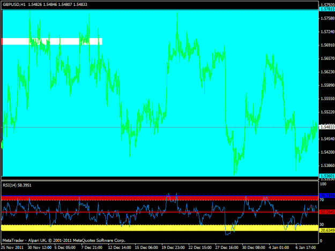
Task: Click the 19 Dec 23:00 time label
Action: tap(173, 247)
